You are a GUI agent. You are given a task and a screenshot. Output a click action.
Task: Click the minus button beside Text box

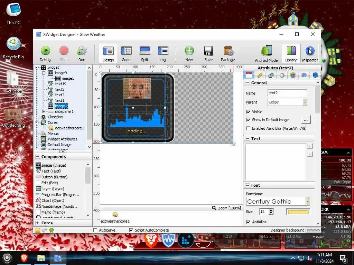pyautogui.click(x=310, y=154)
